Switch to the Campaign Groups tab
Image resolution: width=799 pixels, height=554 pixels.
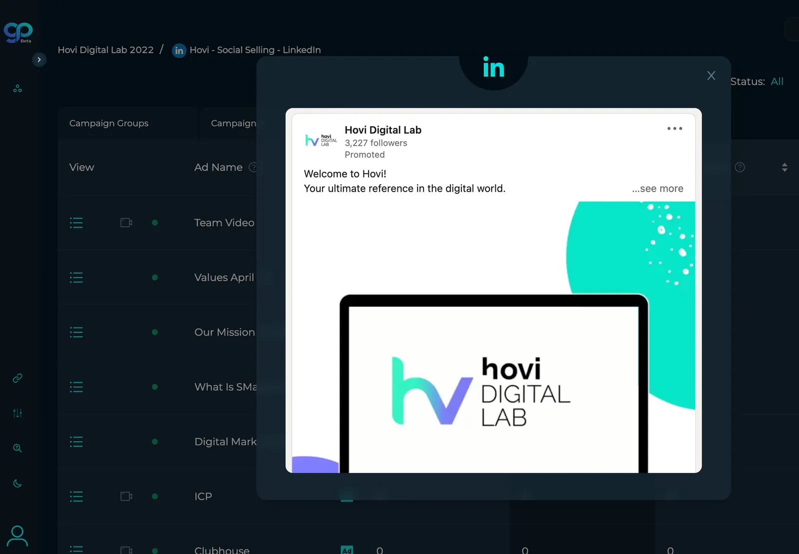(x=109, y=123)
